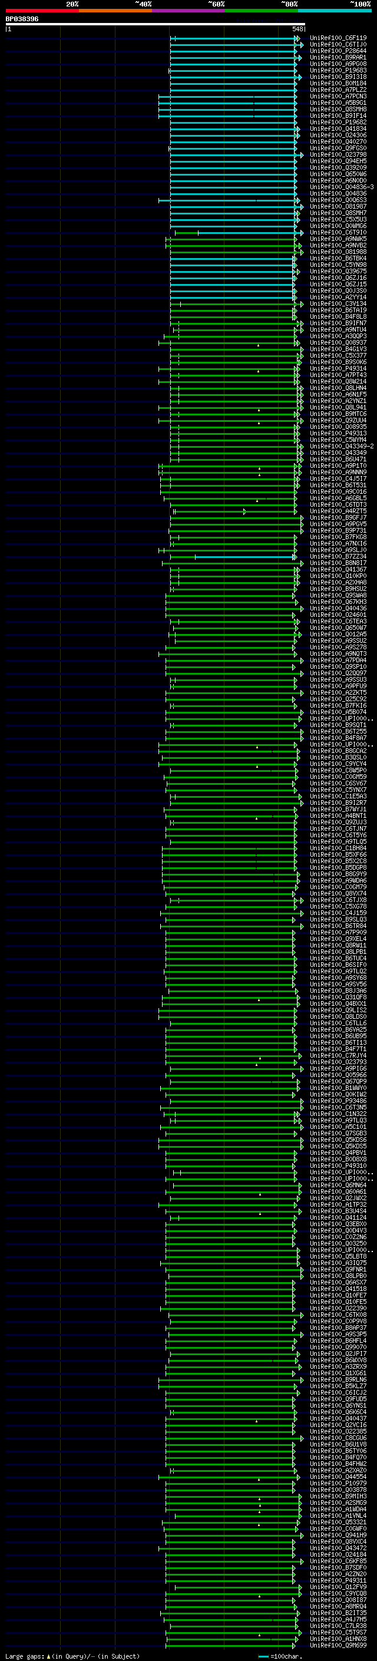Select the UniRef100_Q23798 hit name
Viewport: 377px width, 1661px height.
tap(338, 155)
